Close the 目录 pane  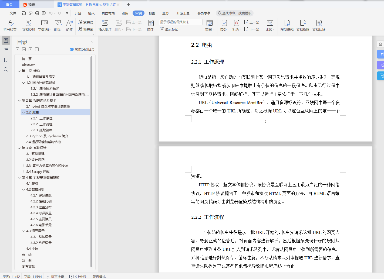92,42
